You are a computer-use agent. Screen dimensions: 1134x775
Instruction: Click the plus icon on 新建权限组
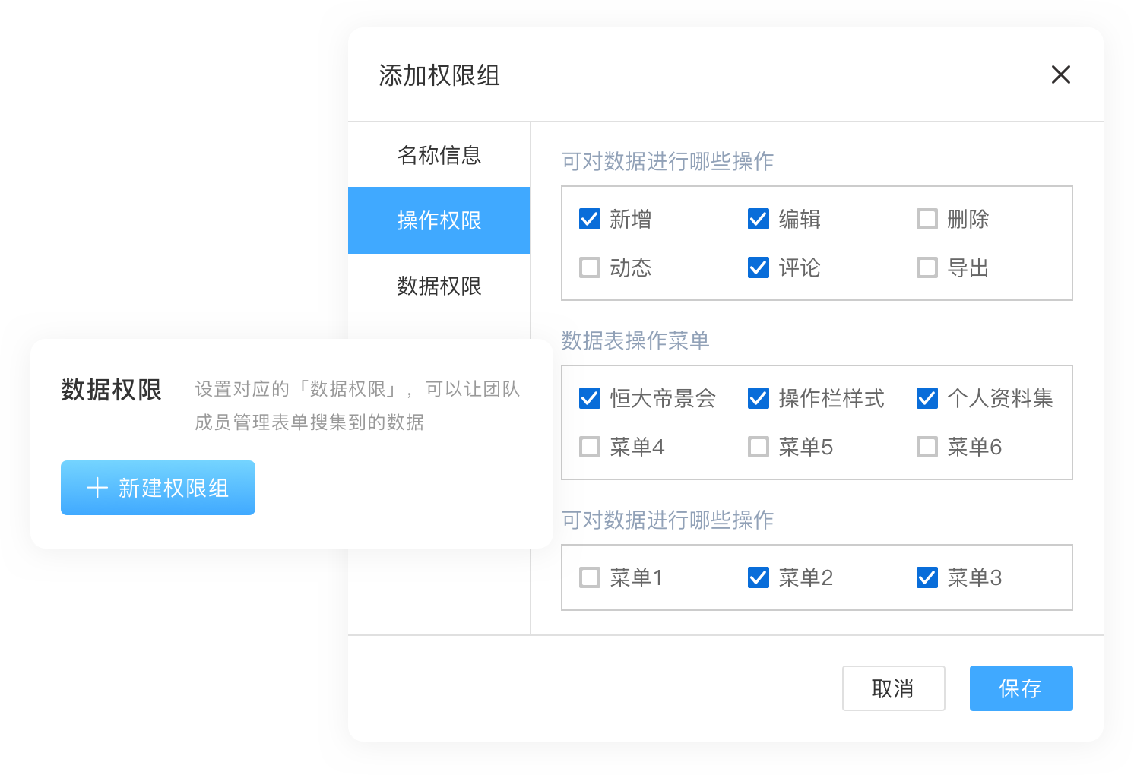(x=98, y=488)
